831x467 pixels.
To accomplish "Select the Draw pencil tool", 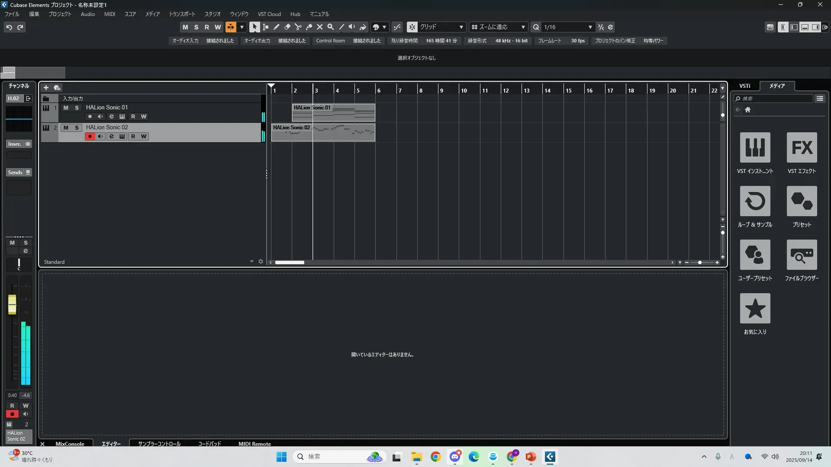I will click(276, 27).
